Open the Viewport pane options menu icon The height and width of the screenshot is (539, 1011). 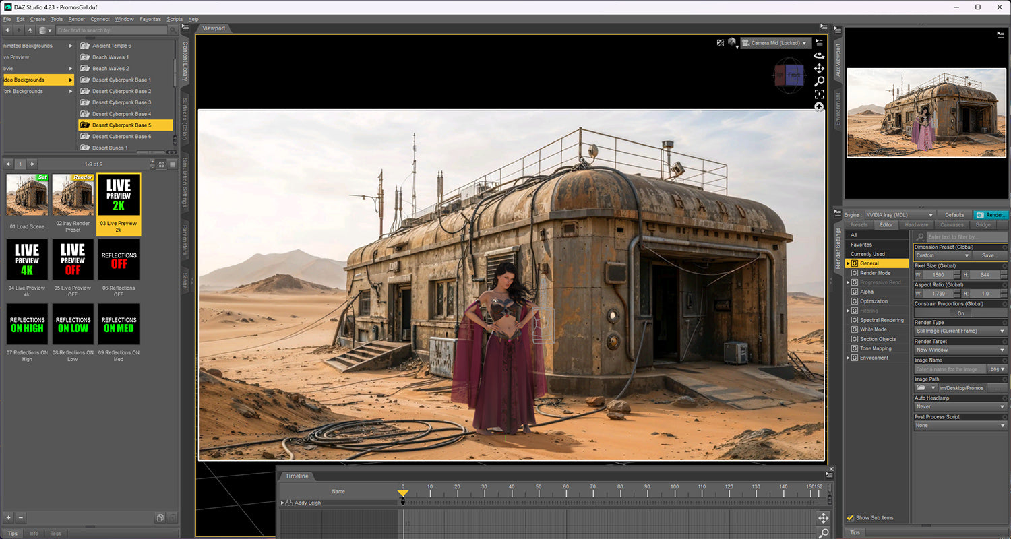coord(824,28)
